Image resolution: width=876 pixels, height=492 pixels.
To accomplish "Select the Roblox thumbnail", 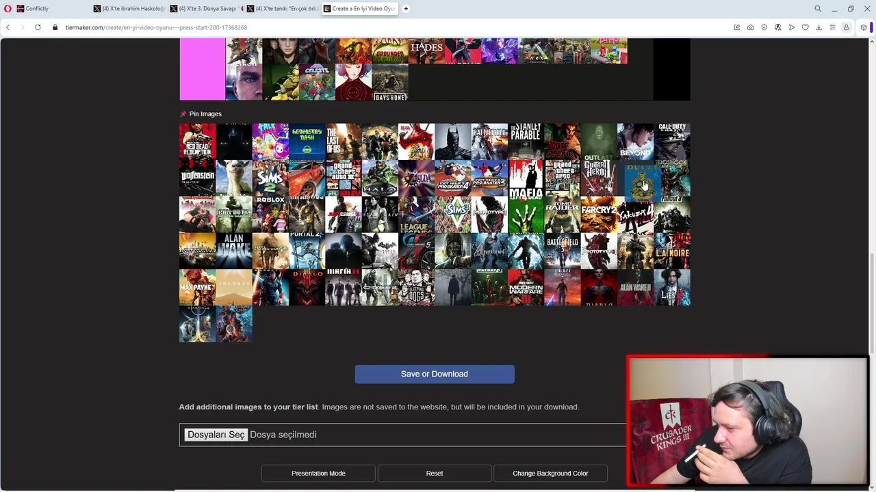I will [x=270, y=215].
